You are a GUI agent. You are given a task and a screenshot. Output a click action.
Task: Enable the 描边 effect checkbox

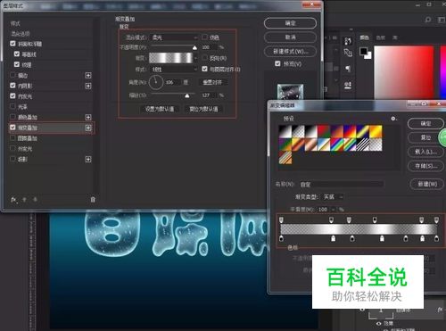(12, 75)
